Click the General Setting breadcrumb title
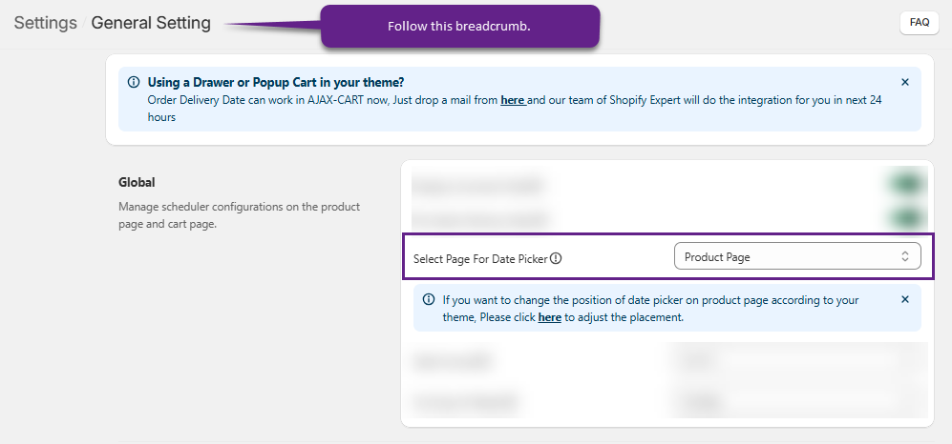Viewport: 952px width, 444px height. click(151, 23)
